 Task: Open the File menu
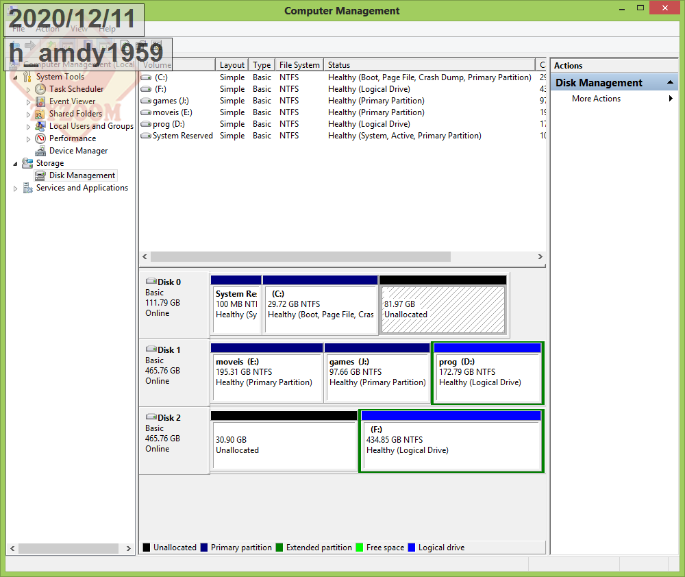18,29
